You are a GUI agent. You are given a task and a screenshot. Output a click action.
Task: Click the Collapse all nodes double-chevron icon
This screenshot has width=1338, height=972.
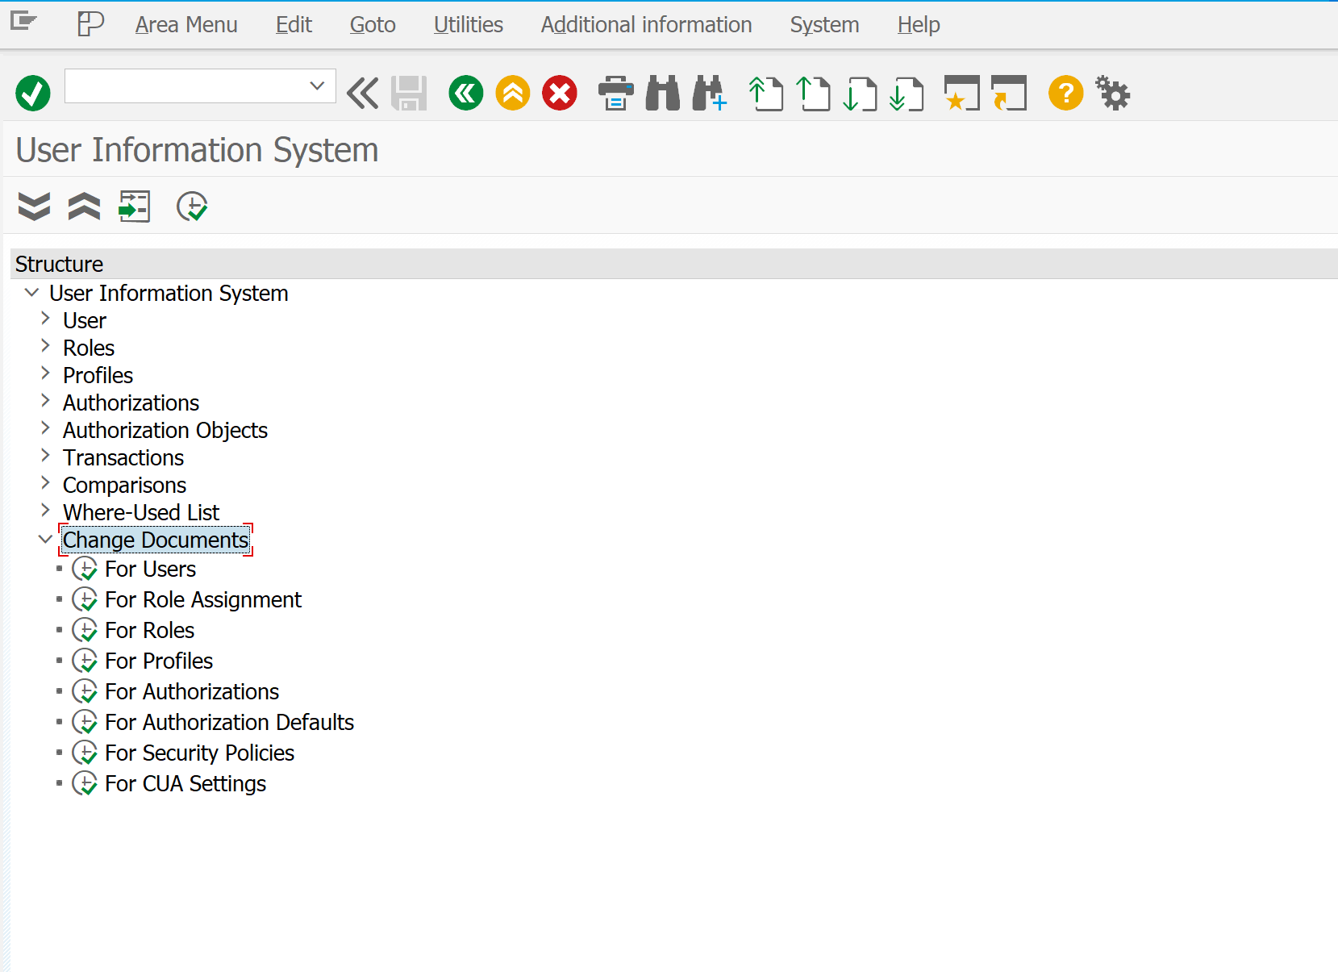point(84,206)
